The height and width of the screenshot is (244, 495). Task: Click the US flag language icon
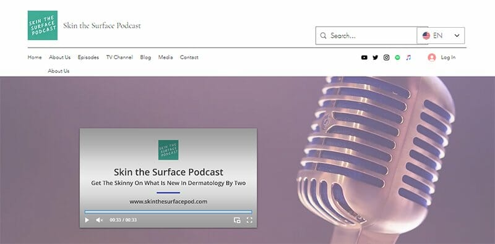(426, 36)
